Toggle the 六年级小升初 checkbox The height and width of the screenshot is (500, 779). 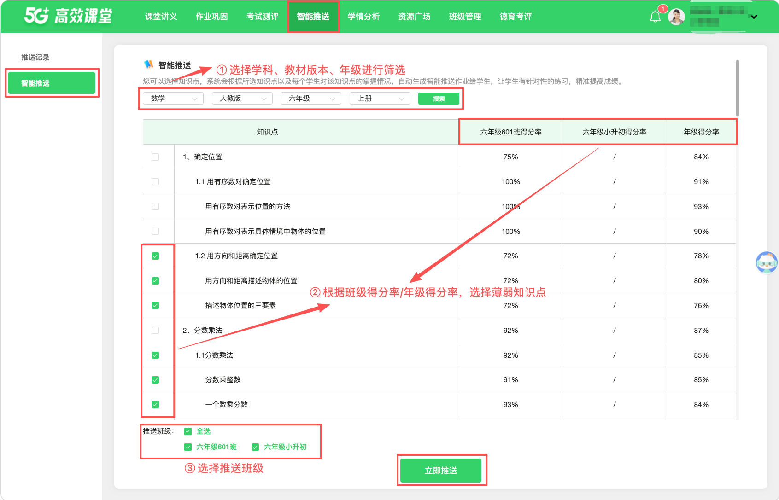(255, 447)
